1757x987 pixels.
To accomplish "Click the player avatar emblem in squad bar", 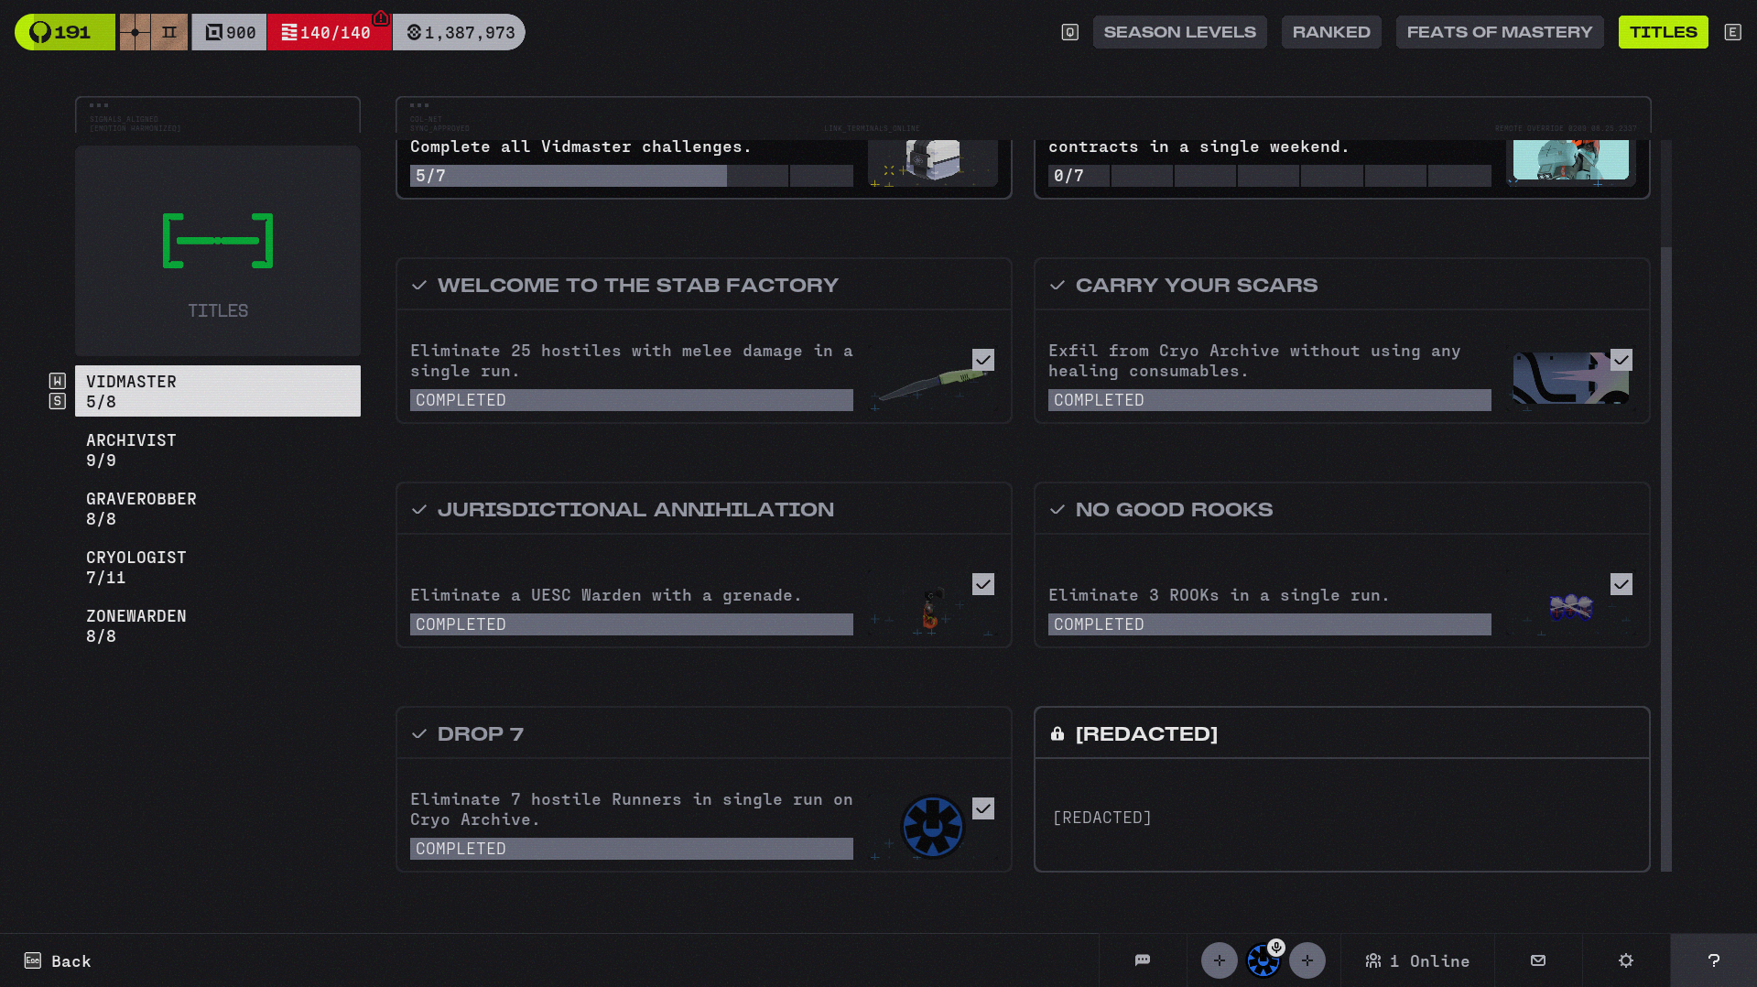I will [1264, 960].
